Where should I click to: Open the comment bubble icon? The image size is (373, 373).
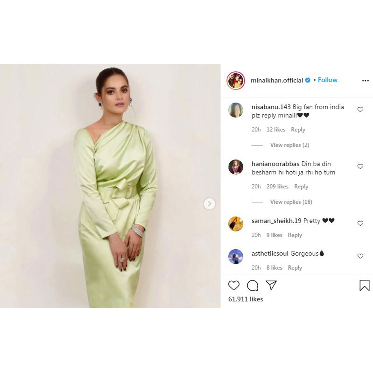pyautogui.click(x=252, y=285)
